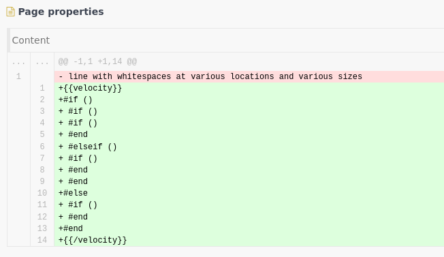
Task: Click new line number 10 in gutter
Action: (42, 193)
